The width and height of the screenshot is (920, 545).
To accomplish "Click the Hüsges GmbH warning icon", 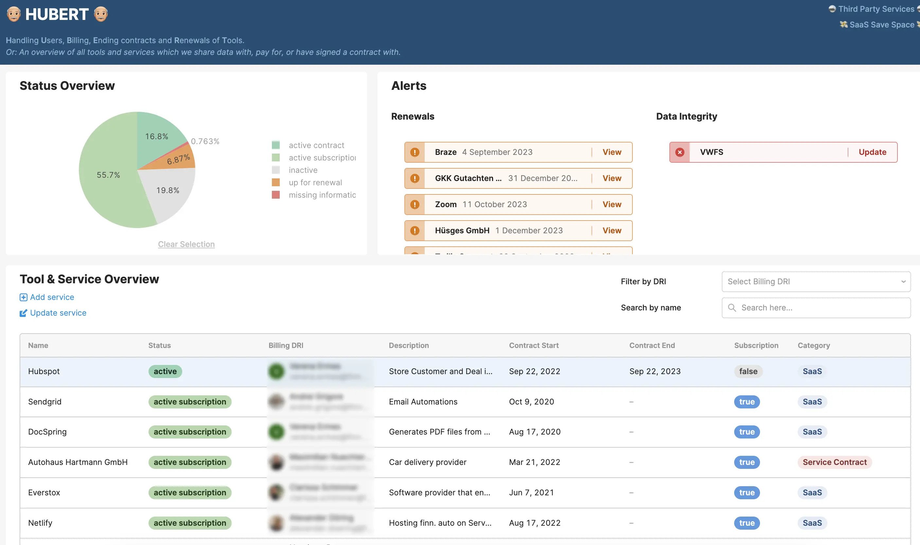I will coord(415,230).
